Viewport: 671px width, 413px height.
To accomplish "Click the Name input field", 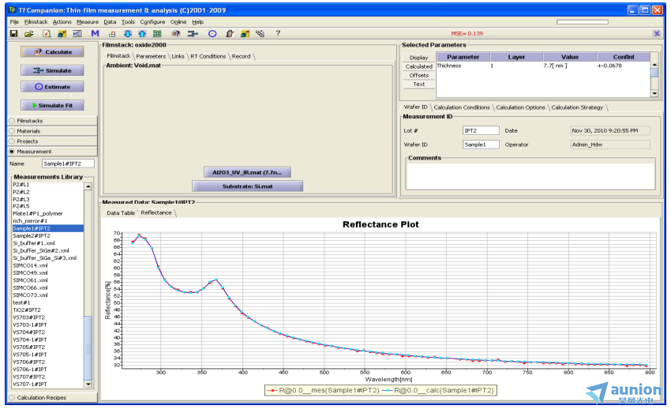I will click(x=68, y=163).
